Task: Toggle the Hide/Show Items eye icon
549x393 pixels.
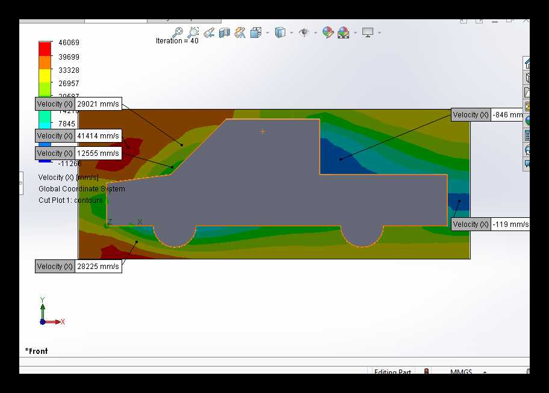Action: click(304, 32)
